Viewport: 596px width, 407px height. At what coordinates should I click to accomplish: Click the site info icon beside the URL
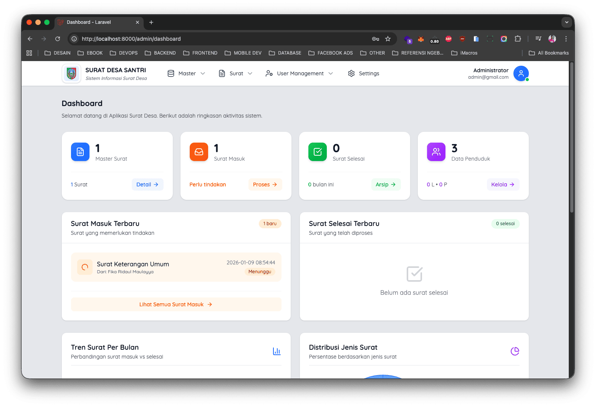click(x=74, y=39)
